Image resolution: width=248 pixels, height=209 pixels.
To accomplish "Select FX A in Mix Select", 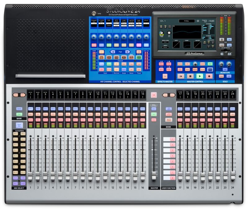I will click(15, 178).
